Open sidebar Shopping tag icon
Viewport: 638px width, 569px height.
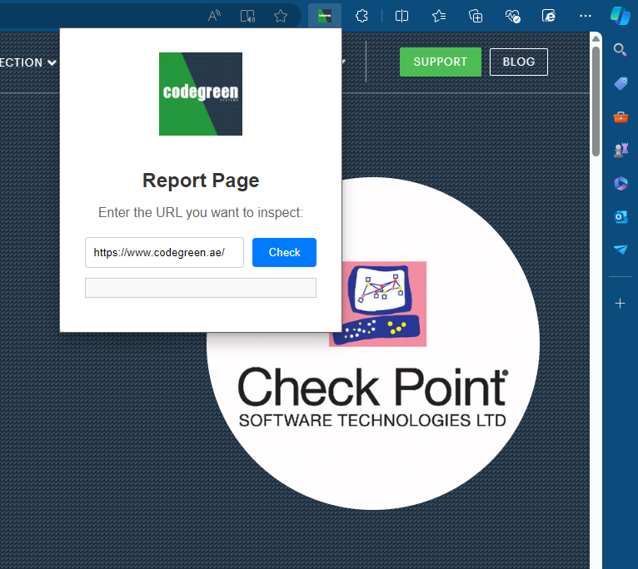coord(621,83)
